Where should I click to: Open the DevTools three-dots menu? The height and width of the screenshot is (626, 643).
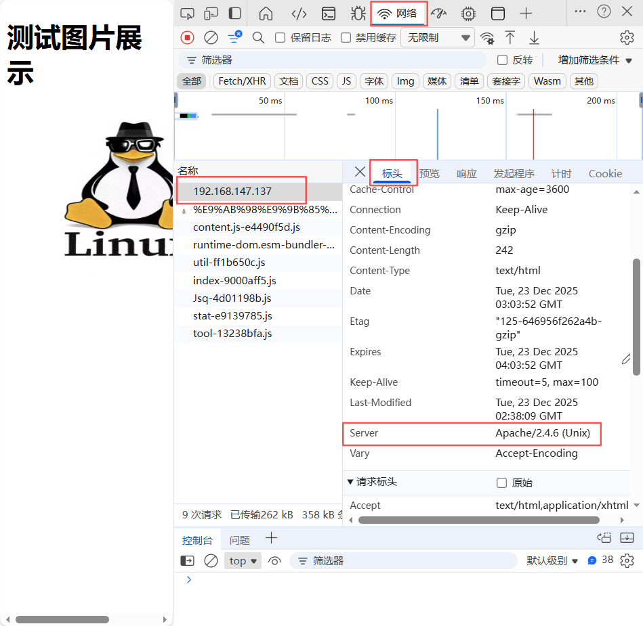580,12
